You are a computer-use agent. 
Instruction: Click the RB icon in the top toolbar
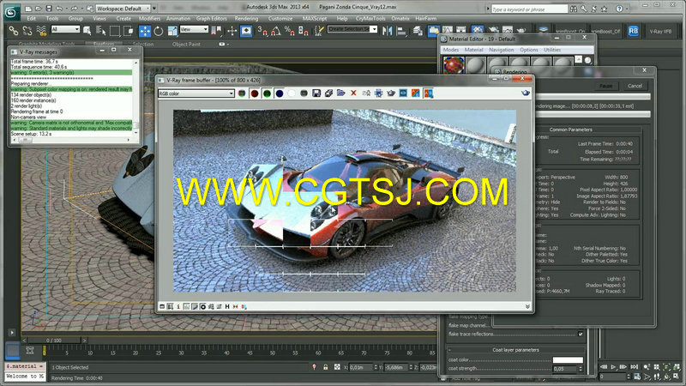633,31
